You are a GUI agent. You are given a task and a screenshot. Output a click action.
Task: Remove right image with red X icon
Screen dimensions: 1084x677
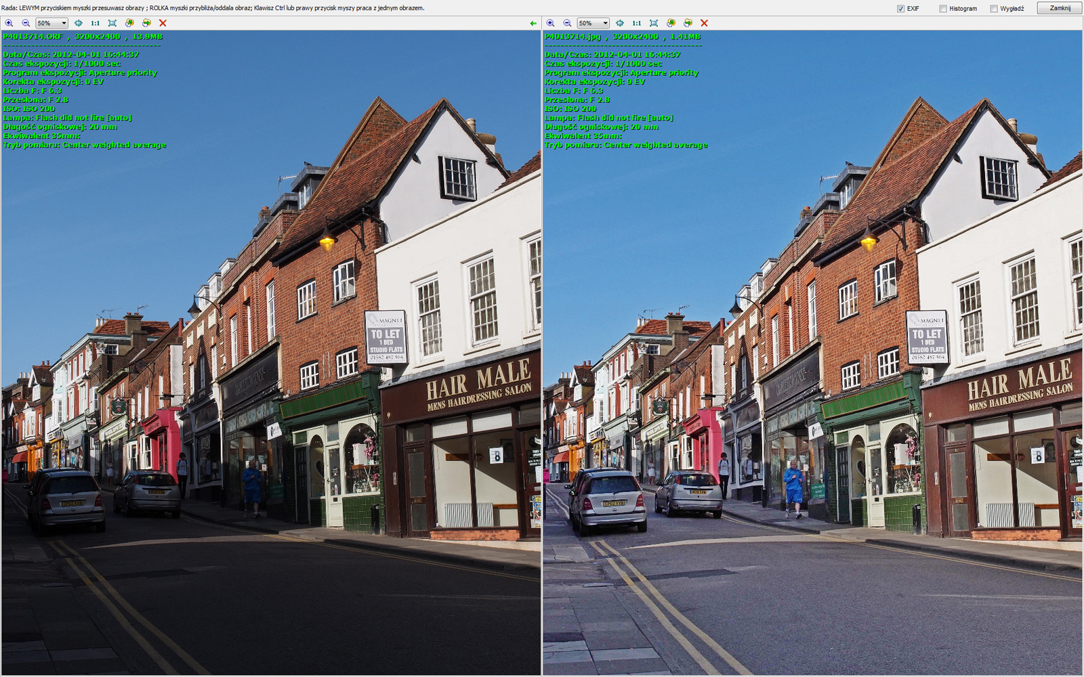tap(704, 23)
